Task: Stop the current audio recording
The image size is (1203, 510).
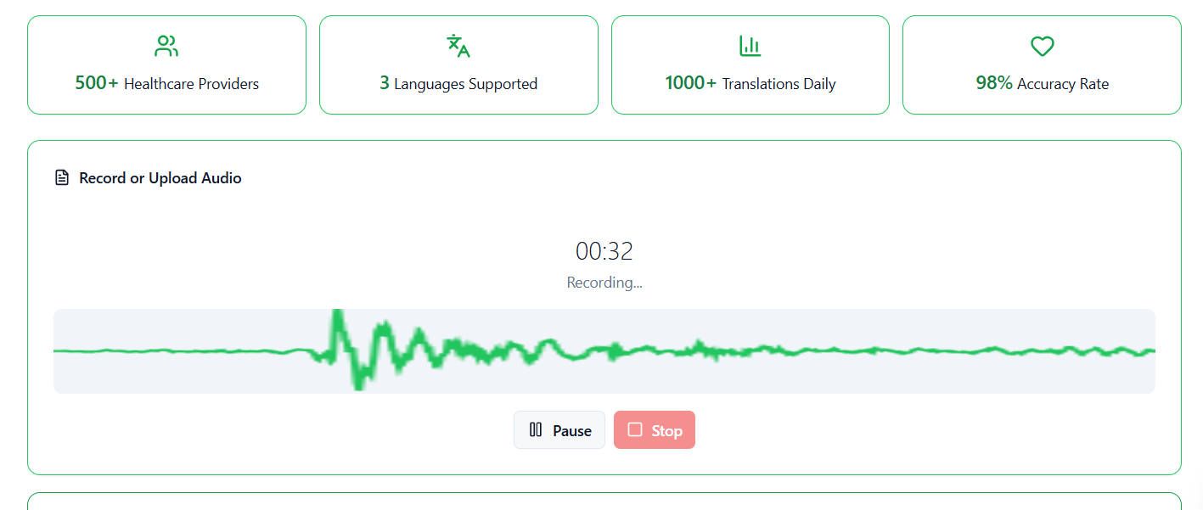Action: click(654, 429)
